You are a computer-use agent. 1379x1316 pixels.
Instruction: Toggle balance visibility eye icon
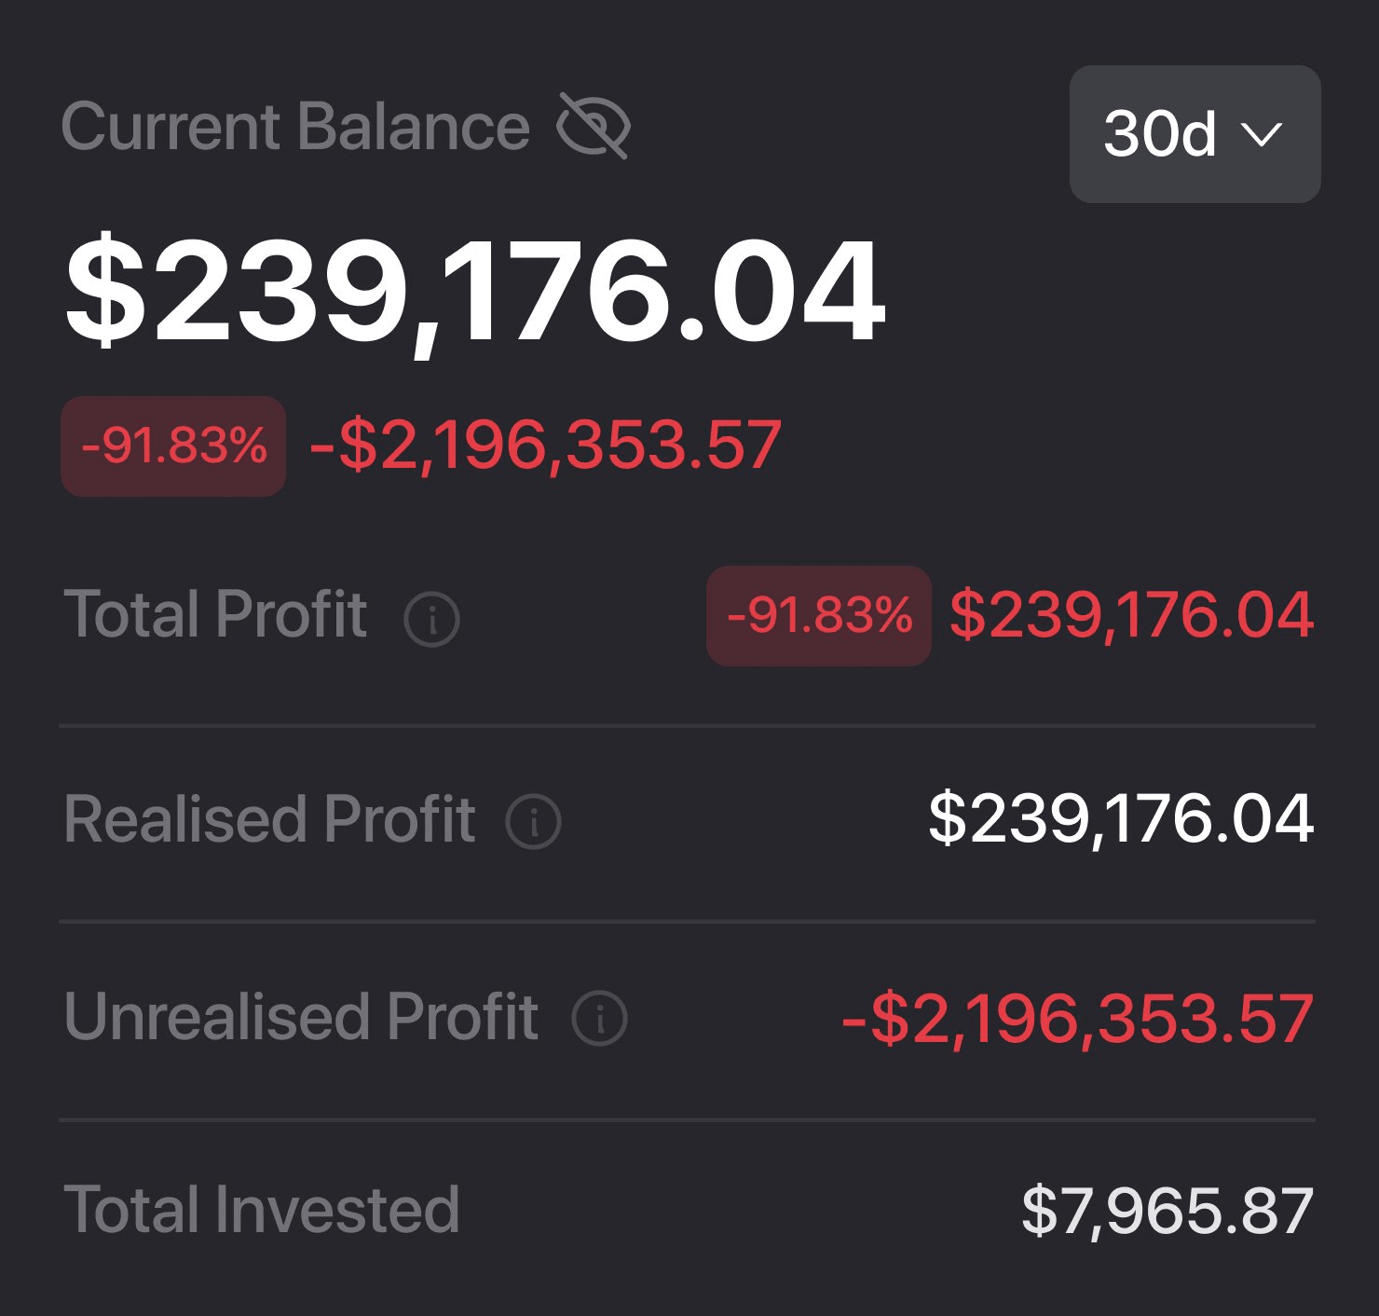[x=594, y=126]
